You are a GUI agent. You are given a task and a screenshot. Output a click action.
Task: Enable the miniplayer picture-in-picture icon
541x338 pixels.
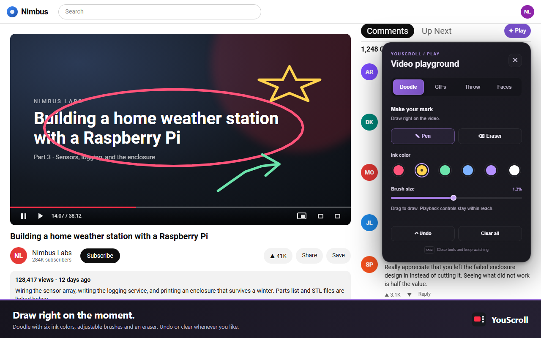pyautogui.click(x=302, y=216)
